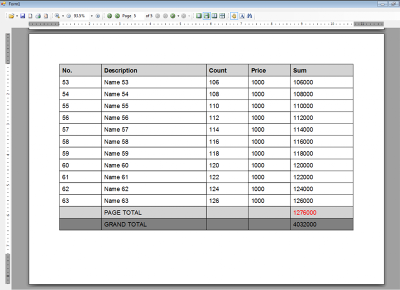Activate the text selection tool
The height and width of the screenshot is (290, 400).
[241, 16]
